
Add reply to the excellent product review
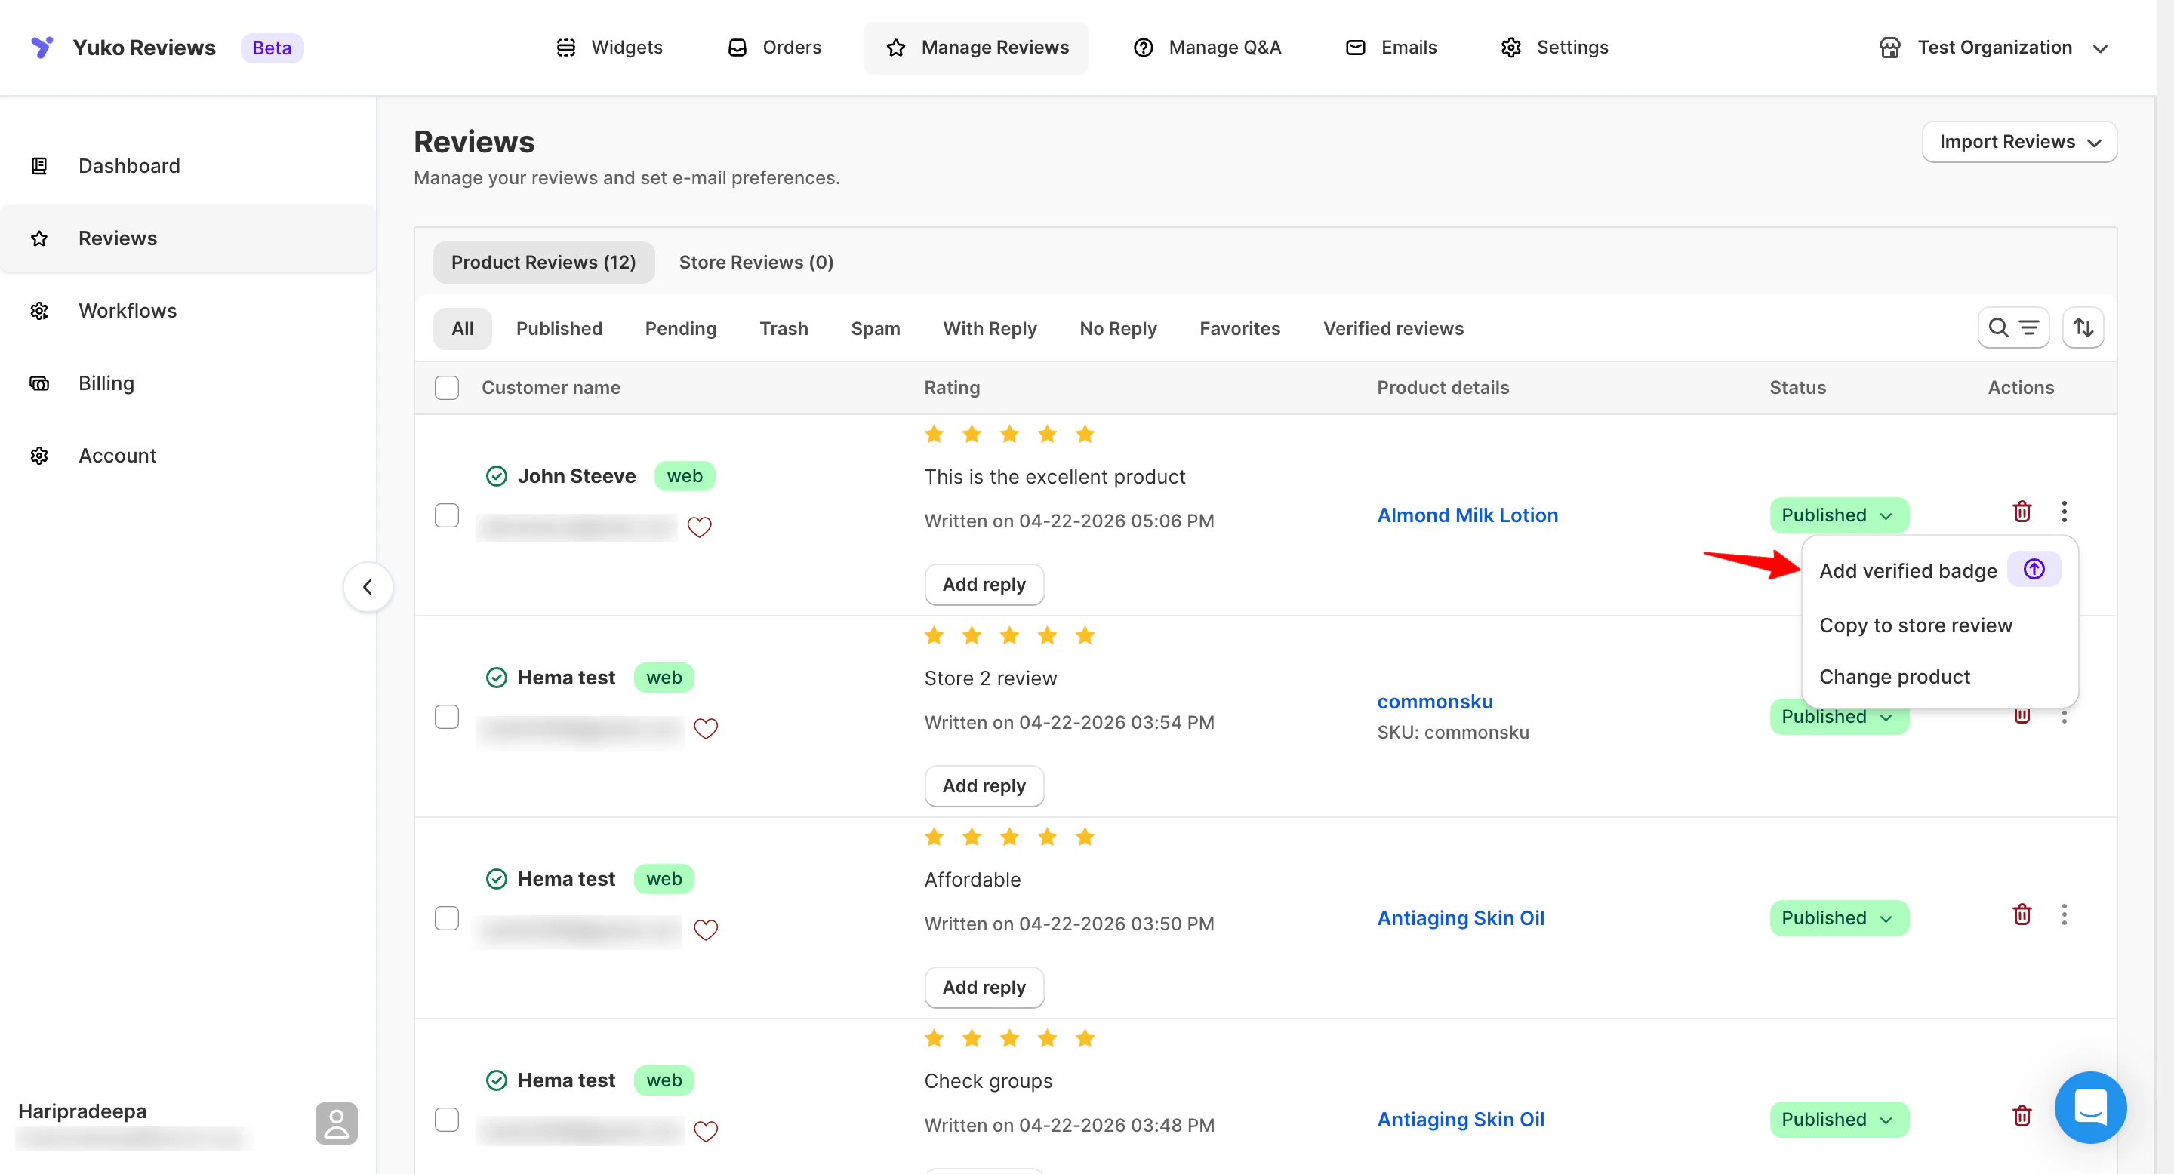[x=984, y=585]
